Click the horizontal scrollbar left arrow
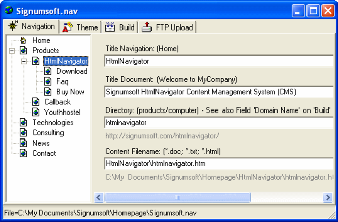 99,197
